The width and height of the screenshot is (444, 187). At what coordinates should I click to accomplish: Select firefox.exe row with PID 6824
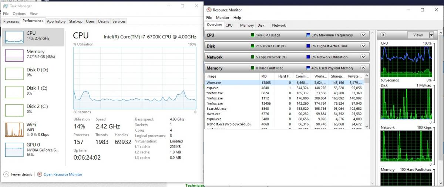click(285, 93)
